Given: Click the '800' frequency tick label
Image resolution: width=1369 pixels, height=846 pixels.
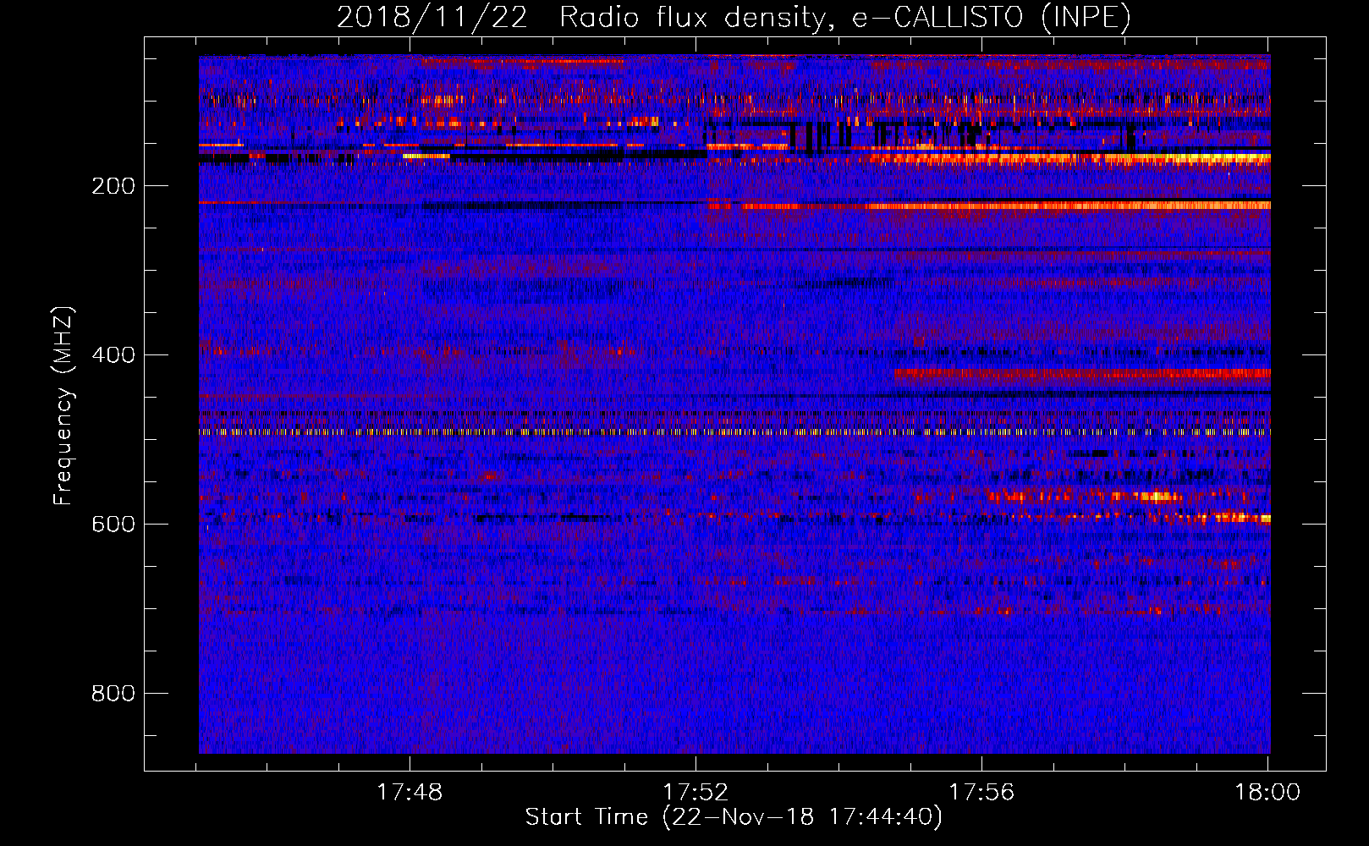Looking at the screenshot, I should [x=113, y=694].
